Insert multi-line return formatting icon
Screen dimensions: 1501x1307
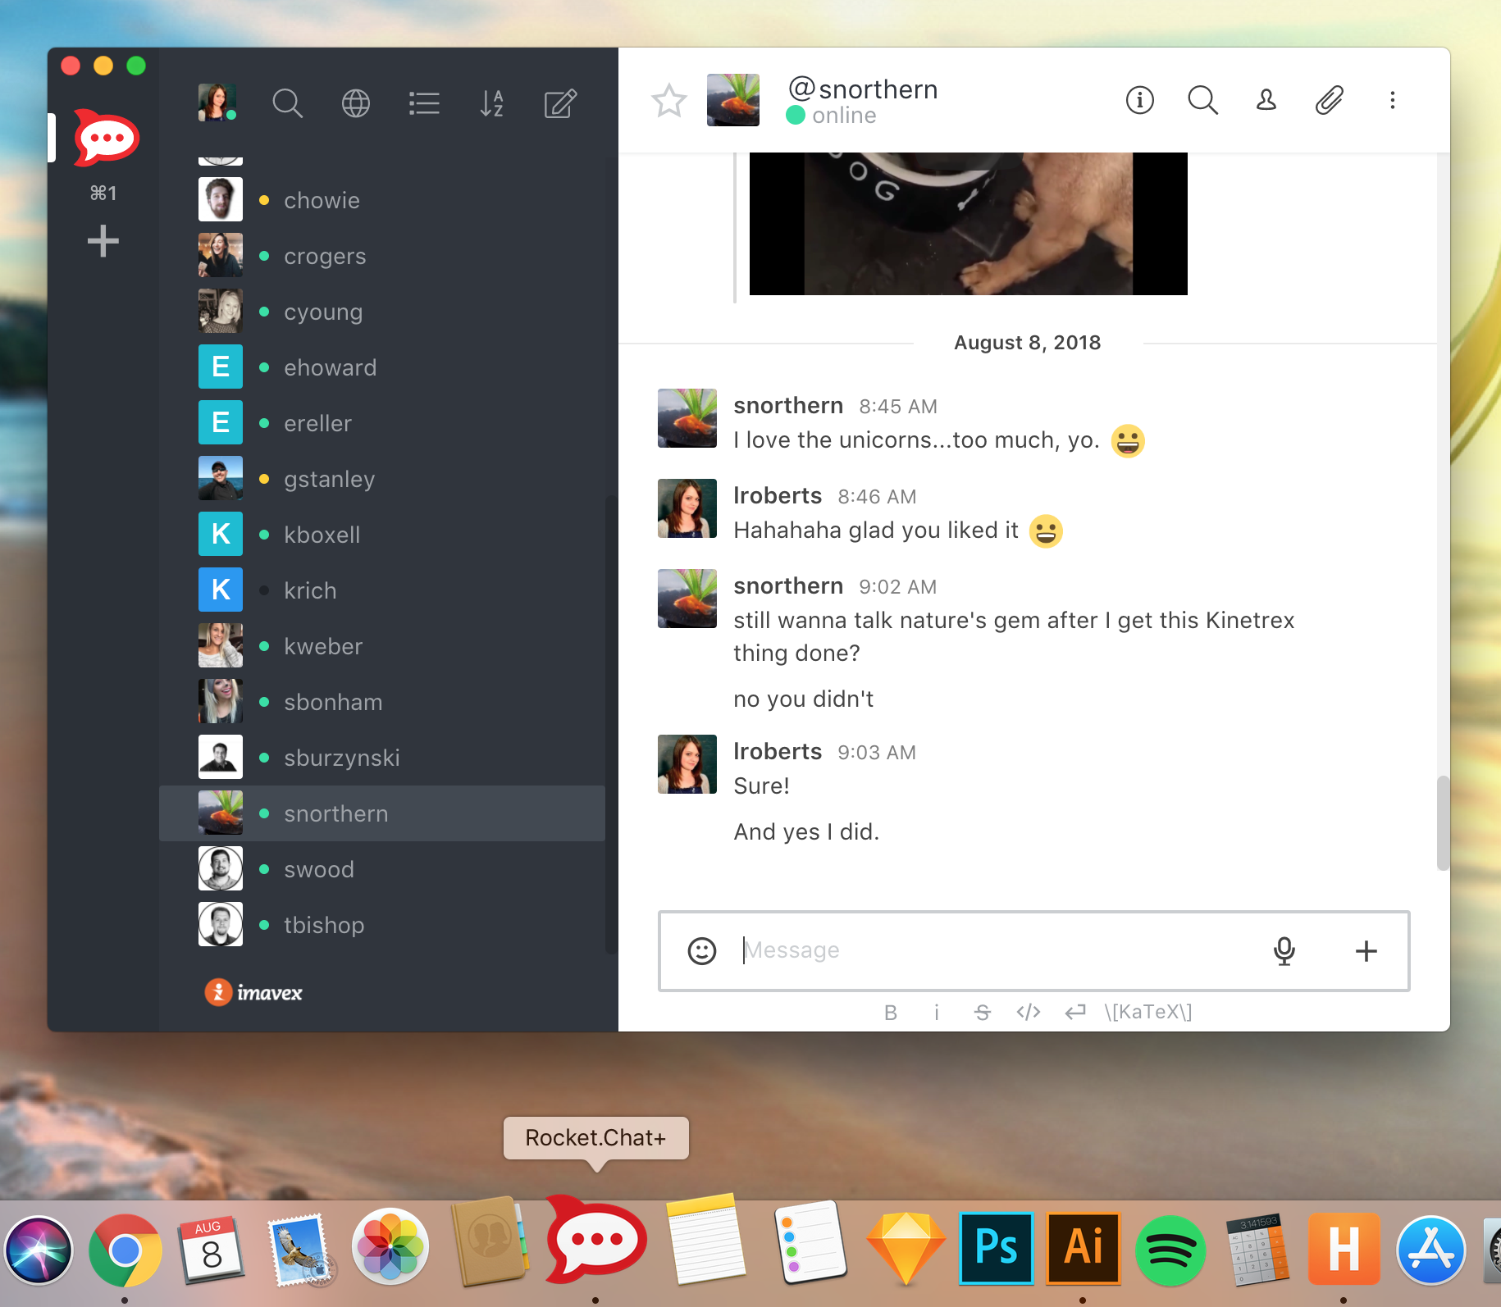(1075, 1013)
